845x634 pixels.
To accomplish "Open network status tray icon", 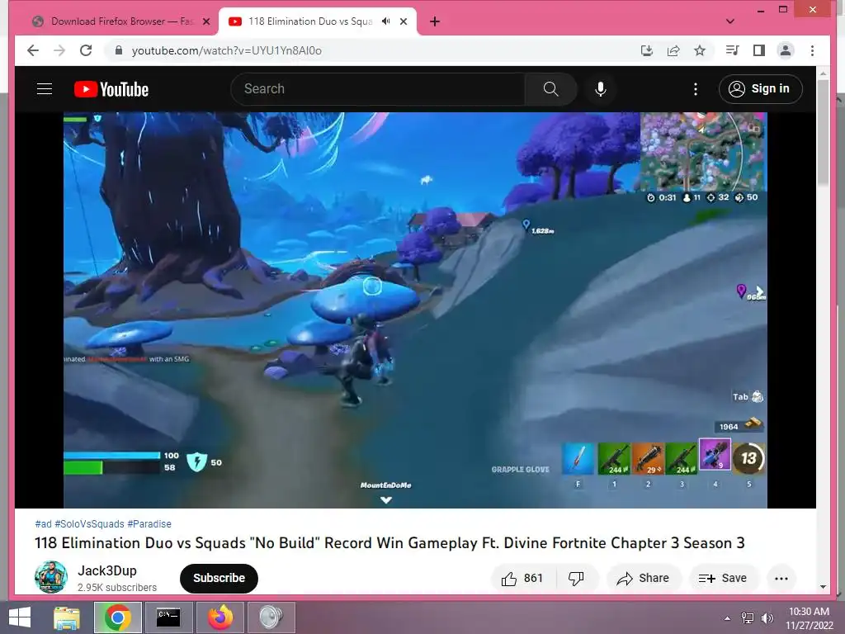I will click(748, 618).
